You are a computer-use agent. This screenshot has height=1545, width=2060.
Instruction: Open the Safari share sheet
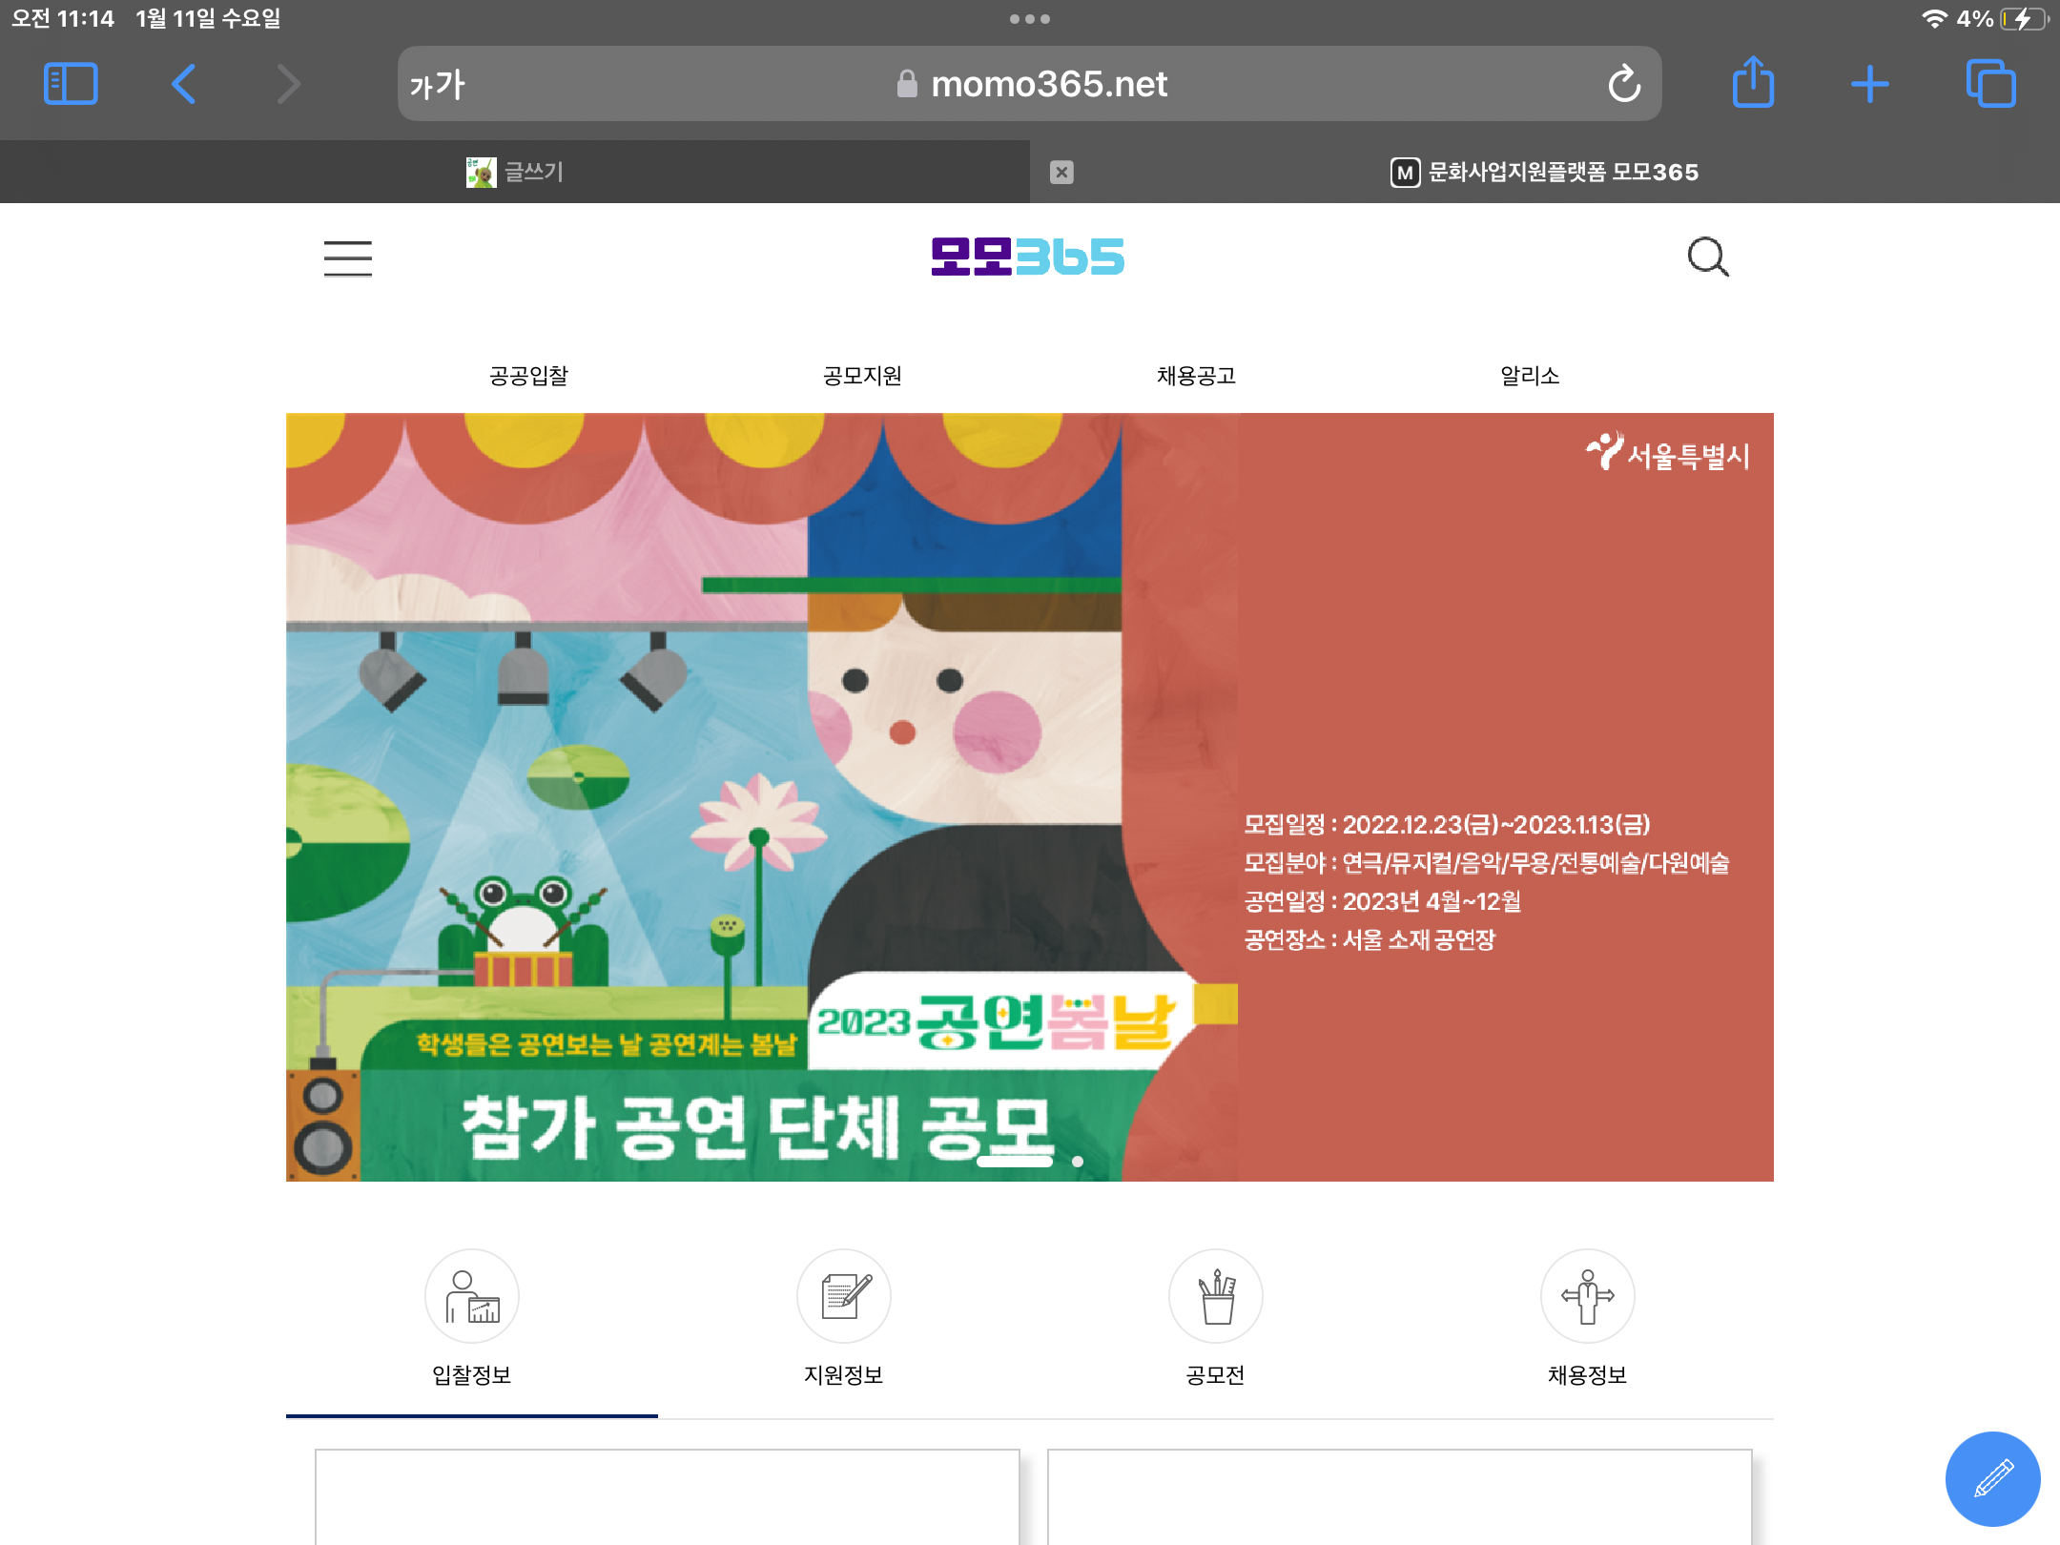tap(1753, 82)
